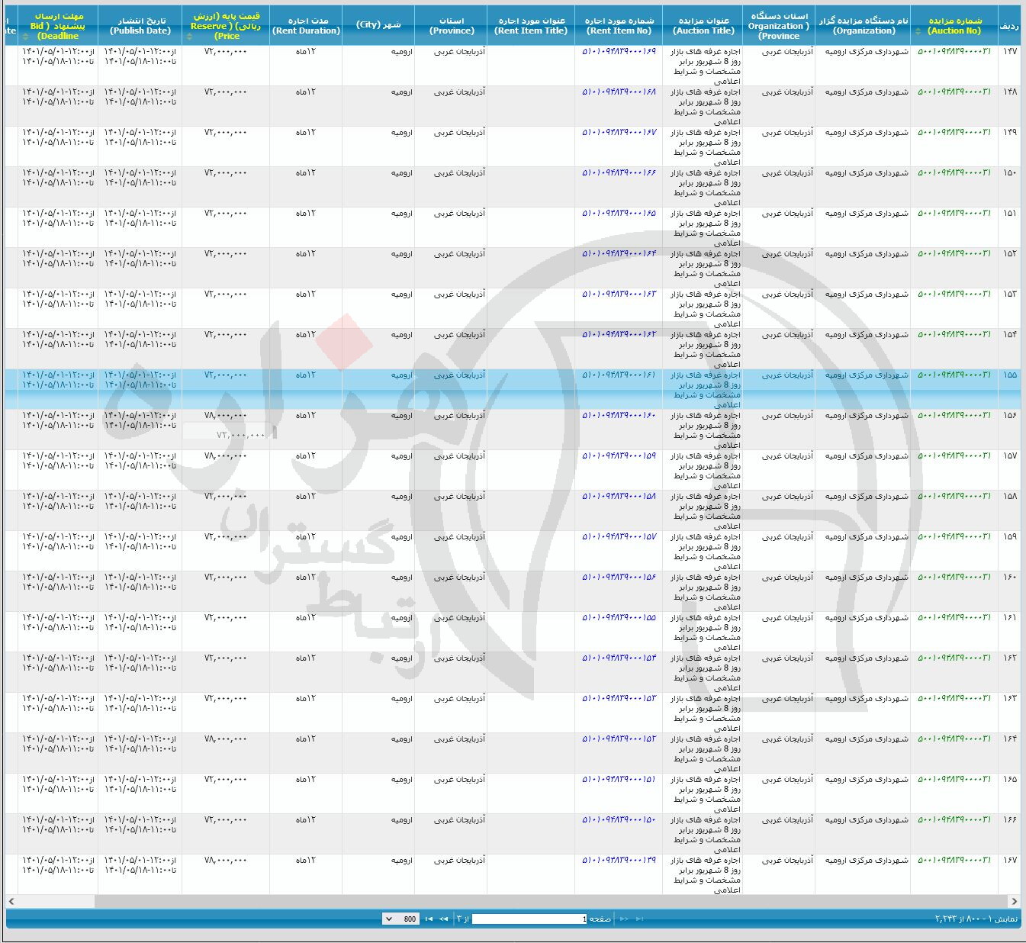Click the Rent Item Title column header
Viewport: 1026px width, 943px height.
click(531, 26)
